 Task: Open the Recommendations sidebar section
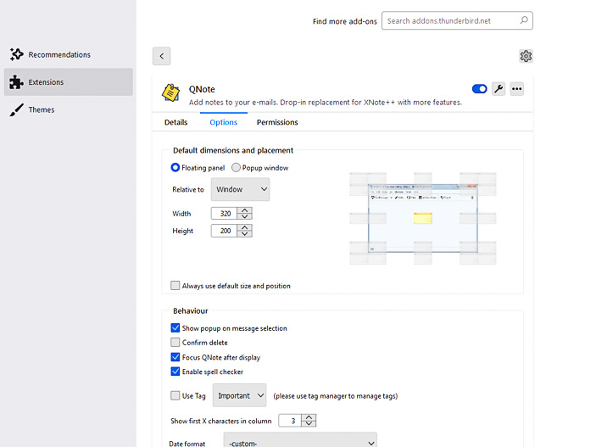[50, 54]
